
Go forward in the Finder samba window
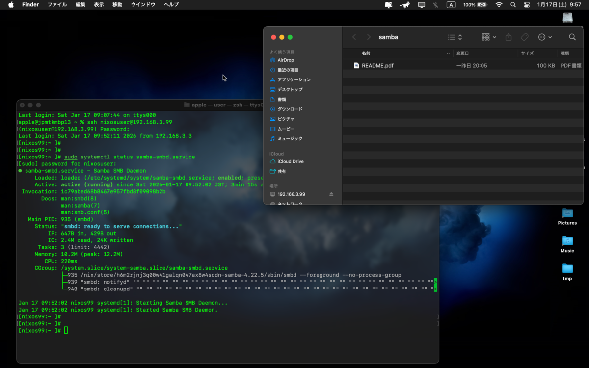pyautogui.click(x=369, y=37)
